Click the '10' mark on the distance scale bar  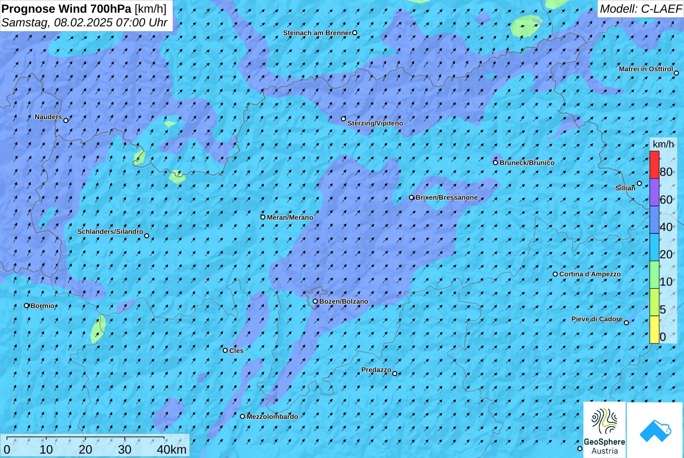[x=46, y=450]
